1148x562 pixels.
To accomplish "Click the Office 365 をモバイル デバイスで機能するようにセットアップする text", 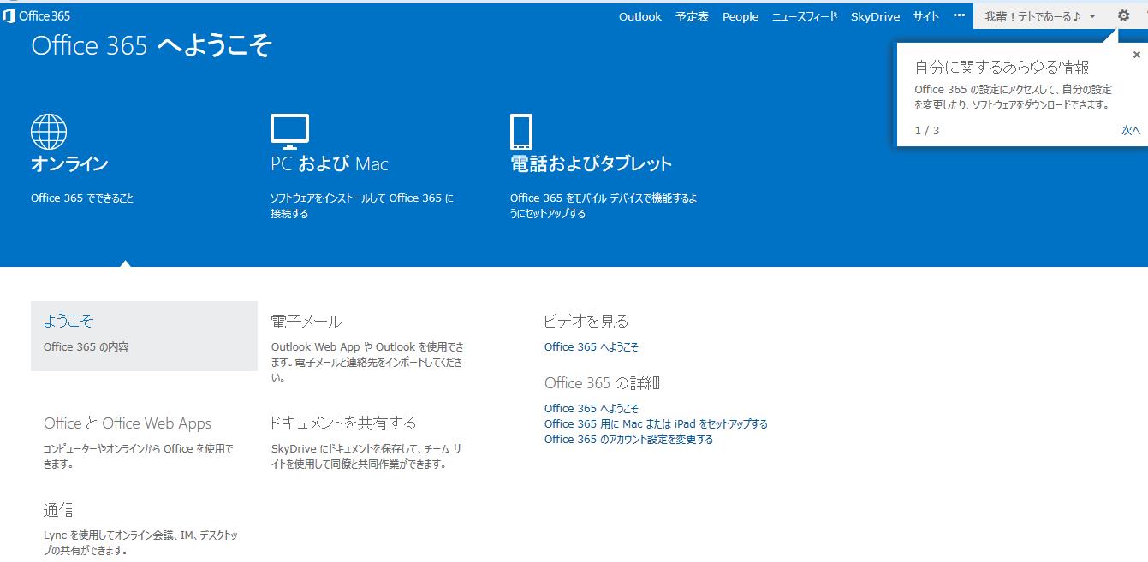I will click(x=604, y=206).
